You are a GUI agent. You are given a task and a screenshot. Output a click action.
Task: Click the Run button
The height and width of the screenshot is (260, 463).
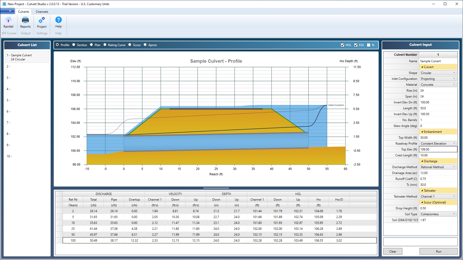coord(438,252)
